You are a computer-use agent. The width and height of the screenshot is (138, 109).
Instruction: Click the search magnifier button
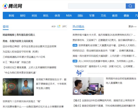pos(130,6)
